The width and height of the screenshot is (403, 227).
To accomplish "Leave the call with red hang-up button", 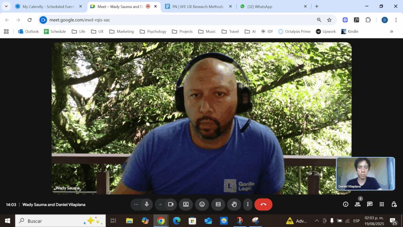I will coord(263,204).
